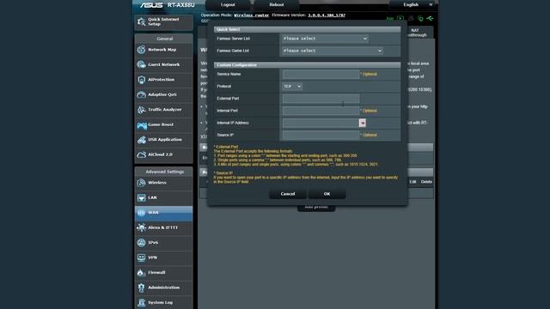Open the Wireless router operation mode link
Image resolution: width=550 pixels, height=309 pixels.
pos(251,15)
